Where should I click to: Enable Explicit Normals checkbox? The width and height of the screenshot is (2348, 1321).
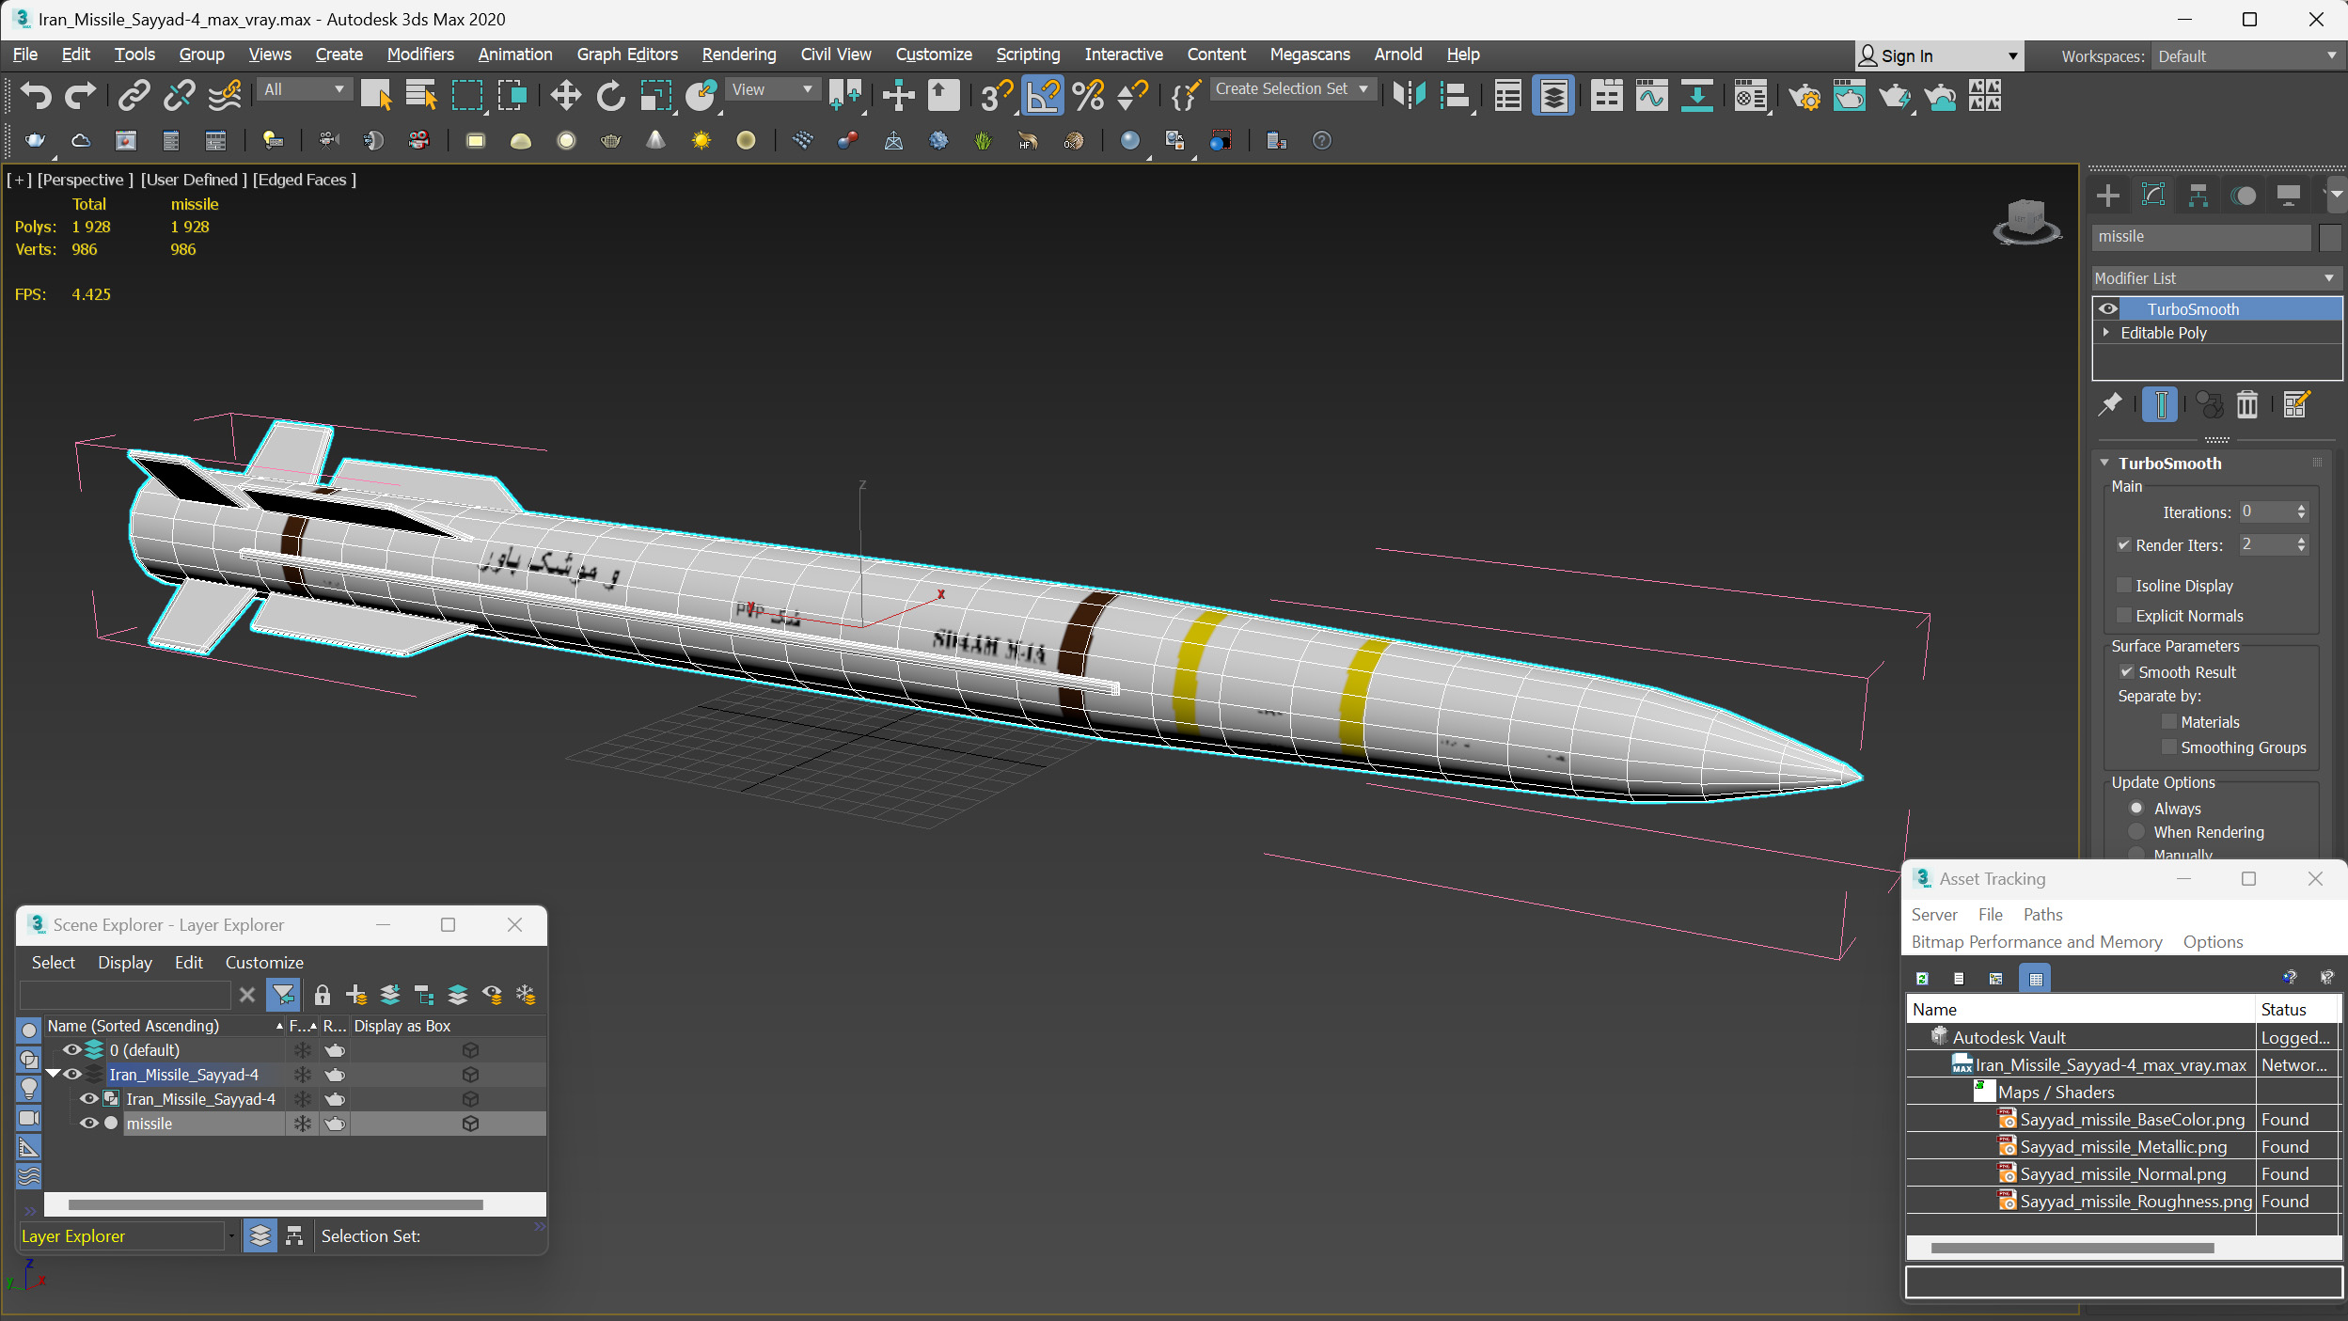coord(2124,616)
